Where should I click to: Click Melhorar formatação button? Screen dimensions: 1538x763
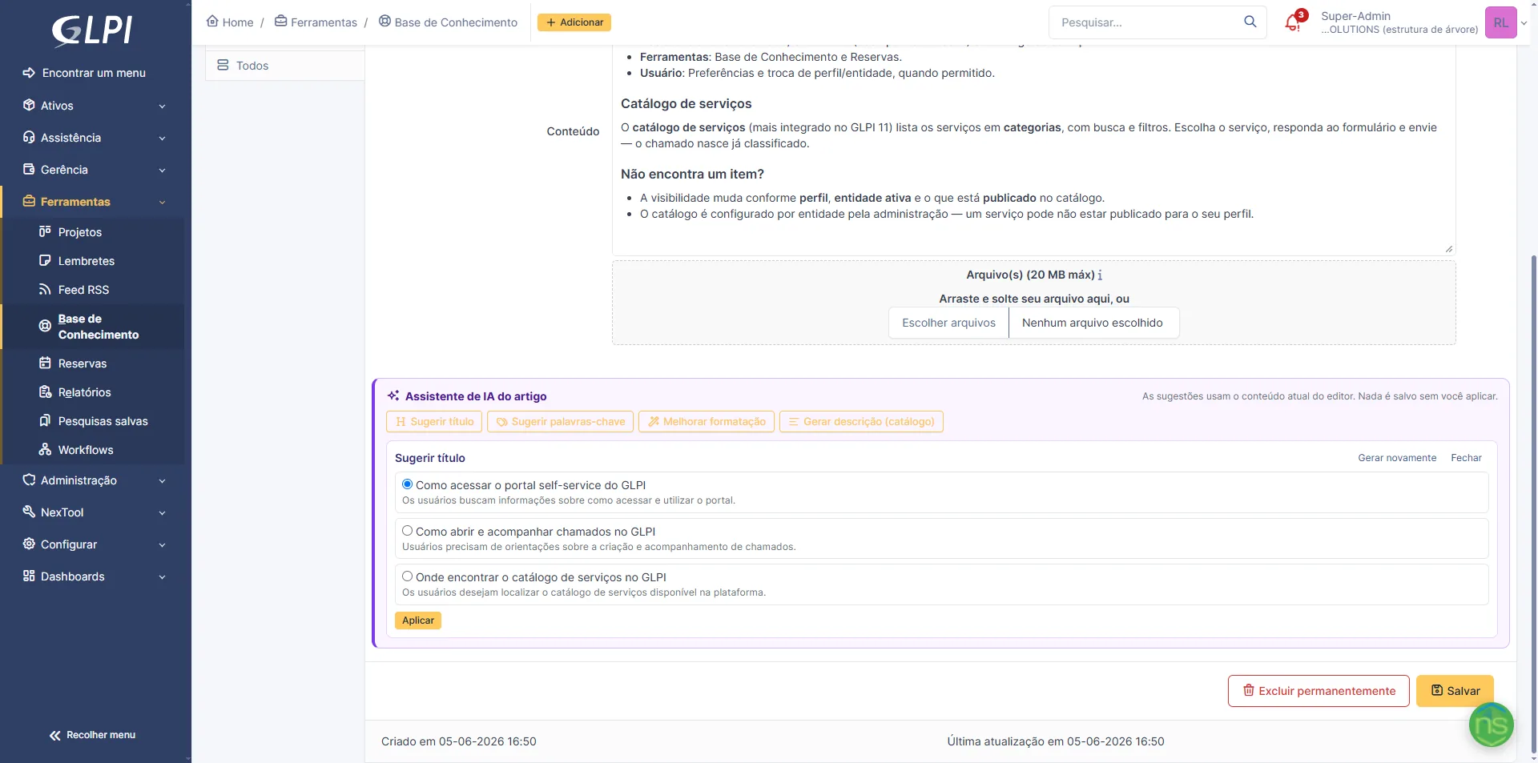point(707,422)
